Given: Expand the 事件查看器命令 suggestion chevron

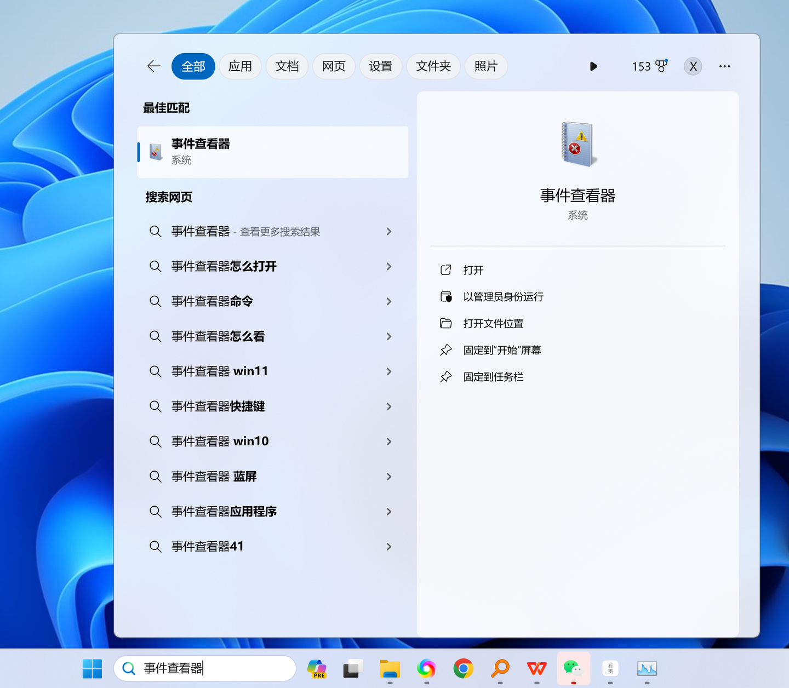Looking at the screenshot, I should coord(388,302).
